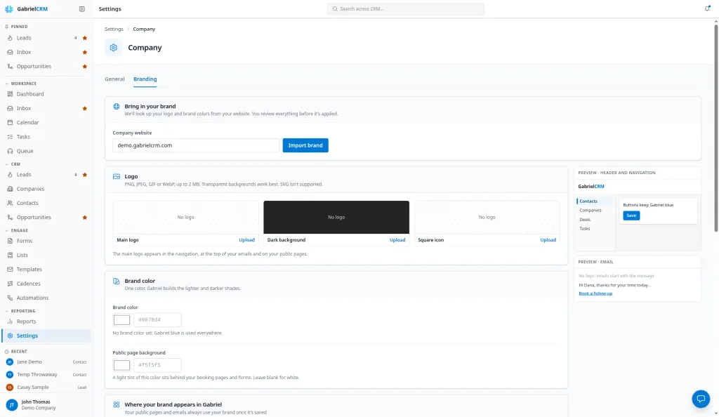Click the Companies building icon

pos(10,189)
